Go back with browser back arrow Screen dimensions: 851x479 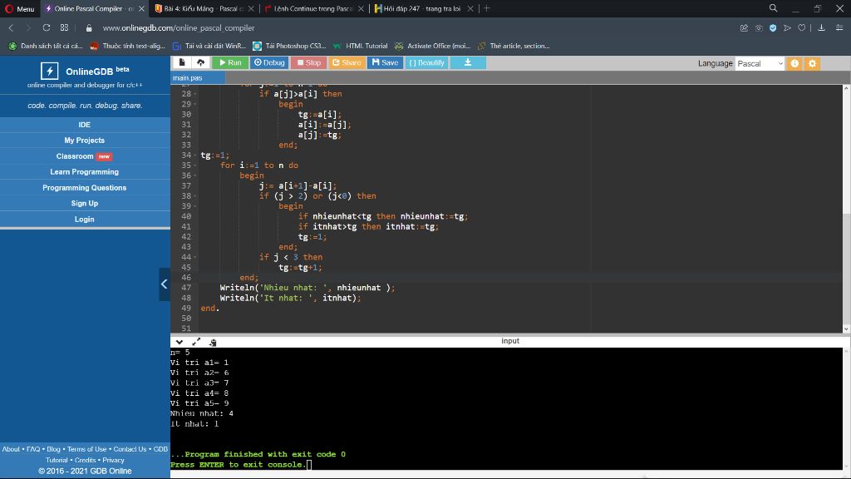(11, 27)
